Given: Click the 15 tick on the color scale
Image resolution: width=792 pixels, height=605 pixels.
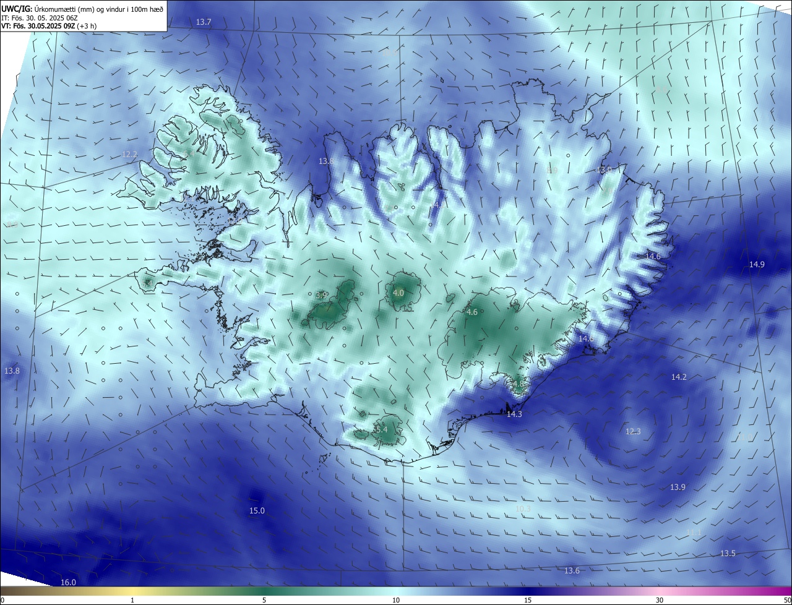Looking at the screenshot, I should (528, 600).
